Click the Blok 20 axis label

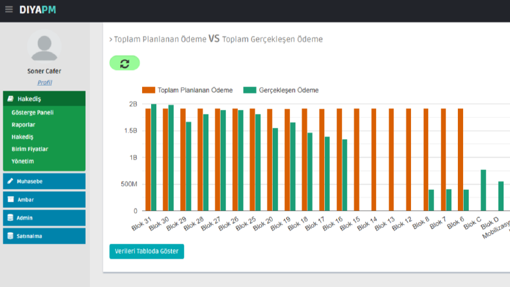click(x=263, y=224)
